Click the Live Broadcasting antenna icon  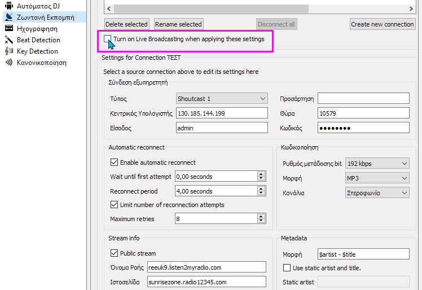(x=8, y=17)
